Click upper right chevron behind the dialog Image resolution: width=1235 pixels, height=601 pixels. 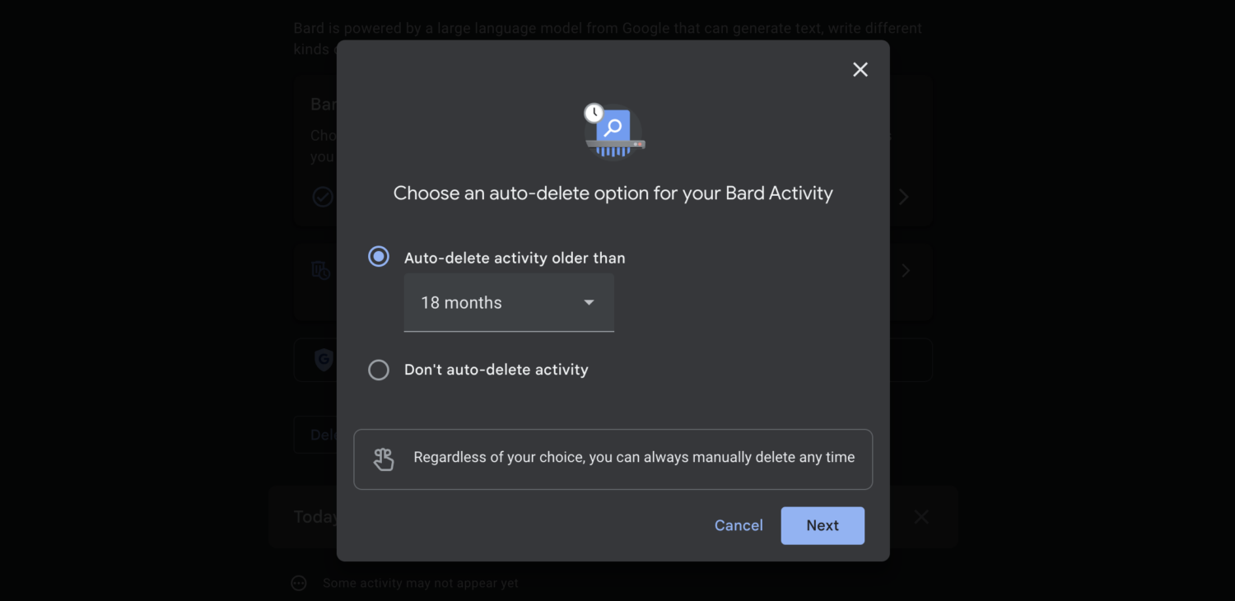[x=904, y=197]
